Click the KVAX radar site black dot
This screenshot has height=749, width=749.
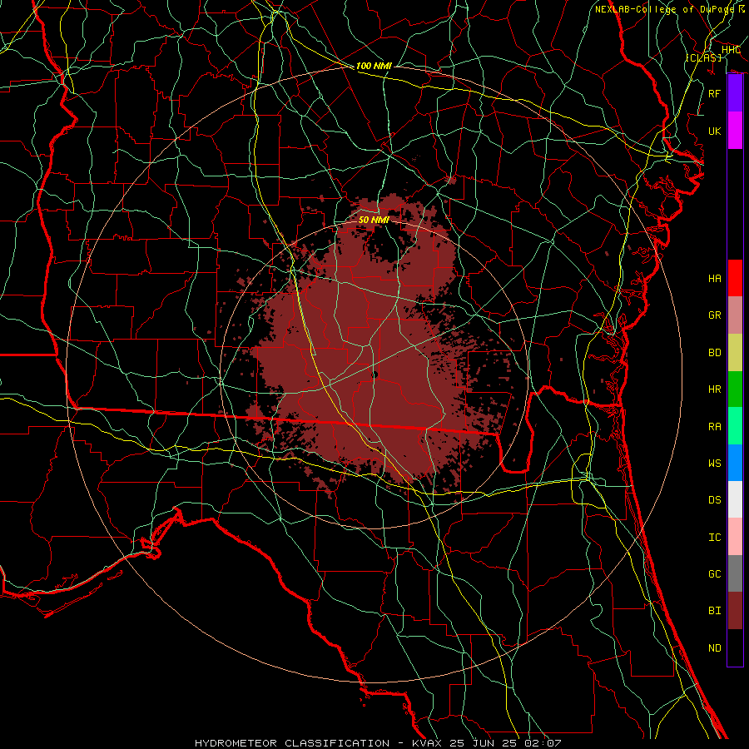click(374, 375)
